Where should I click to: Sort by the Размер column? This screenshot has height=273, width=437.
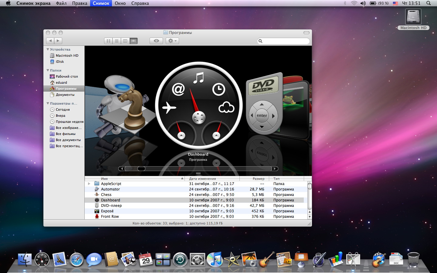coord(254,179)
